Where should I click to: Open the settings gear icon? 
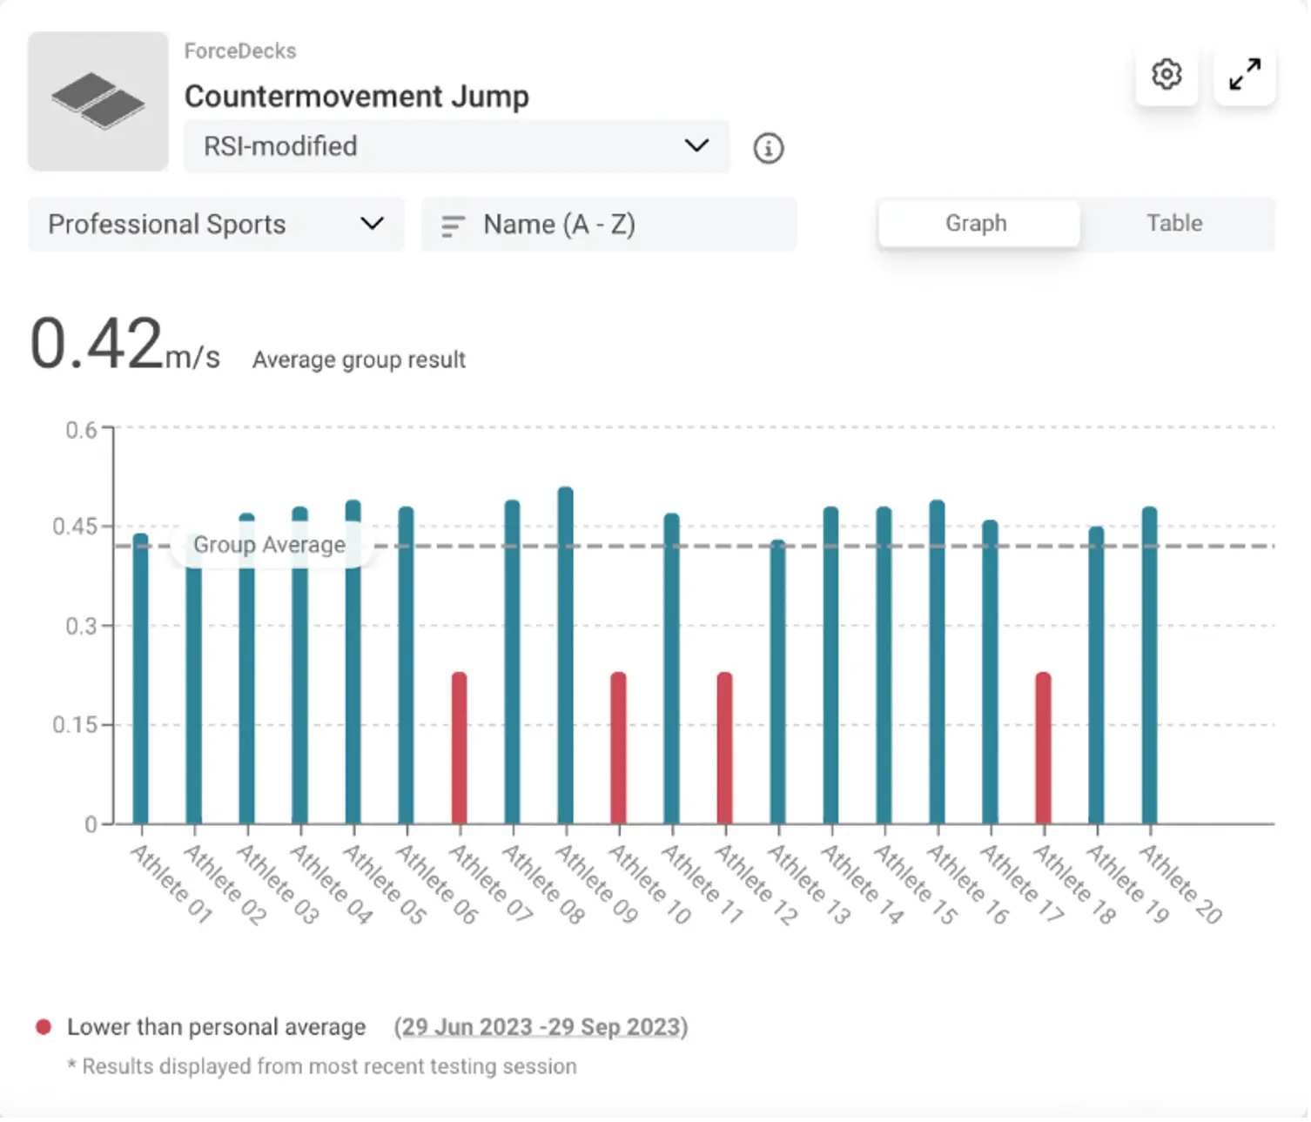(1166, 75)
